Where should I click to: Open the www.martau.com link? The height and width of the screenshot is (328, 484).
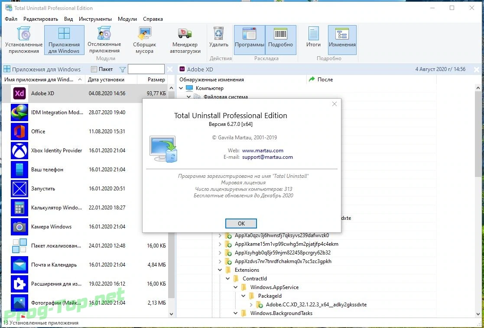263,151
